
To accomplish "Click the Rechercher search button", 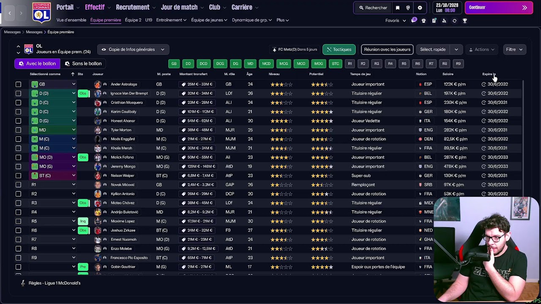I will pos(373,8).
